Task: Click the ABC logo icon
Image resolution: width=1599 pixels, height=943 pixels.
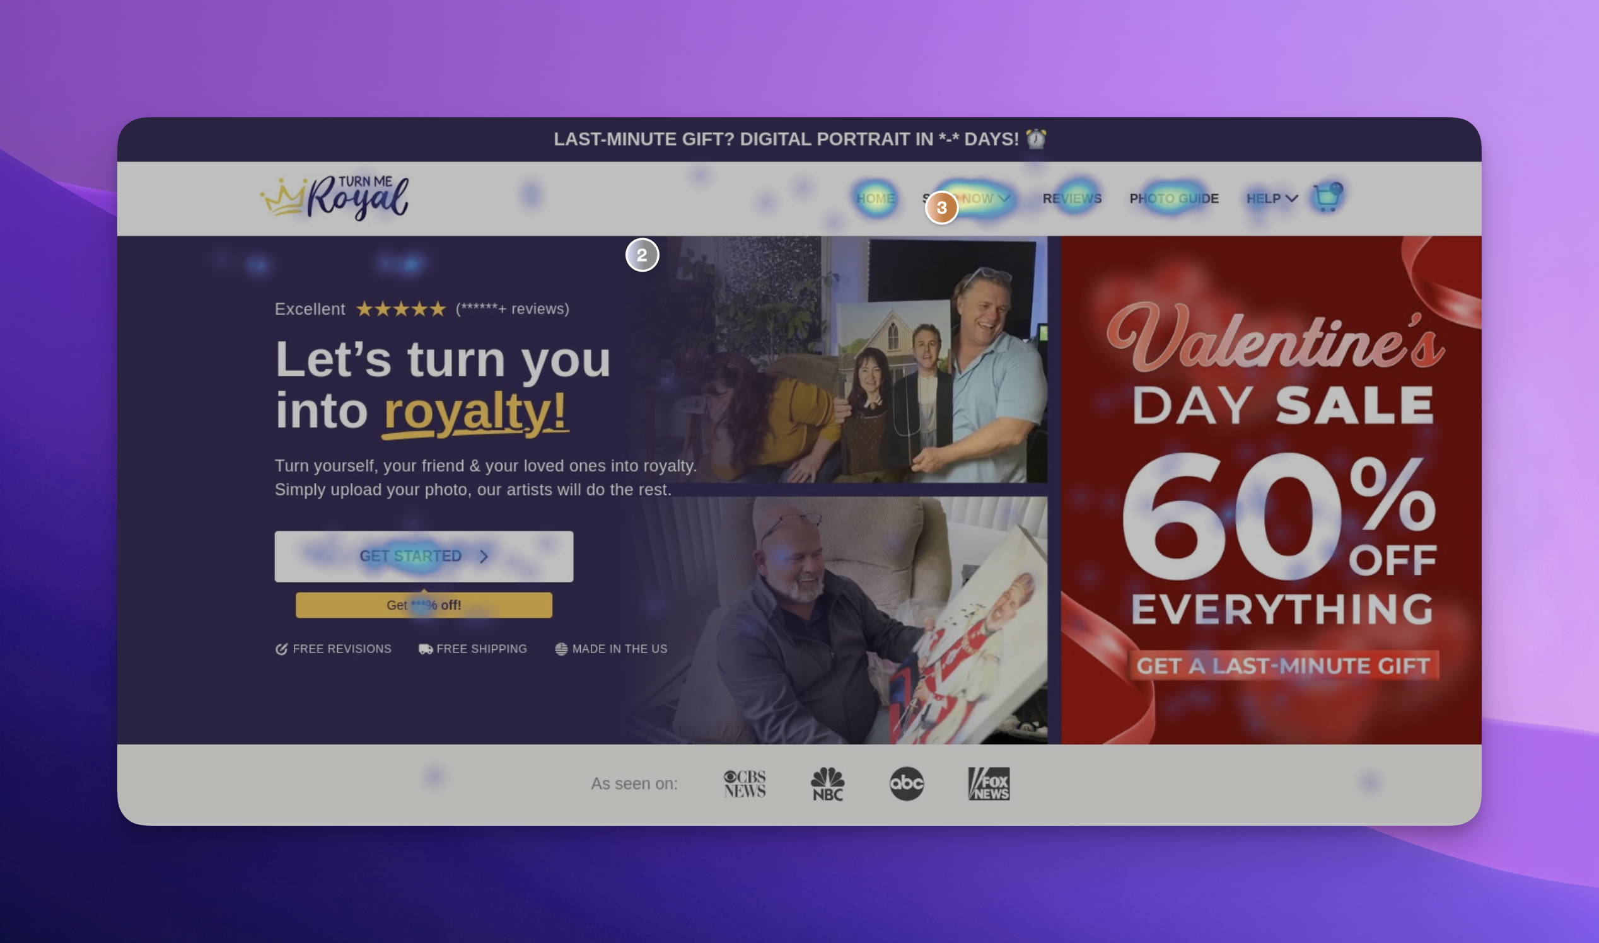Action: pyautogui.click(x=906, y=782)
